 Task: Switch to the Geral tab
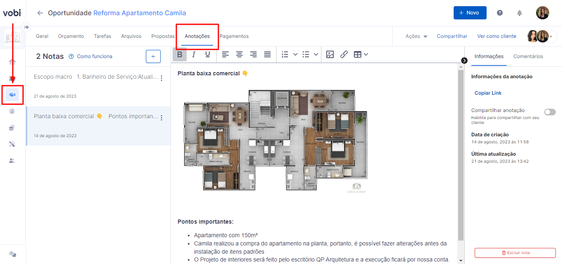pyautogui.click(x=42, y=36)
